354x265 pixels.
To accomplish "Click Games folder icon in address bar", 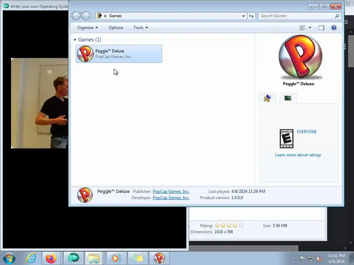I will click(x=99, y=16).
